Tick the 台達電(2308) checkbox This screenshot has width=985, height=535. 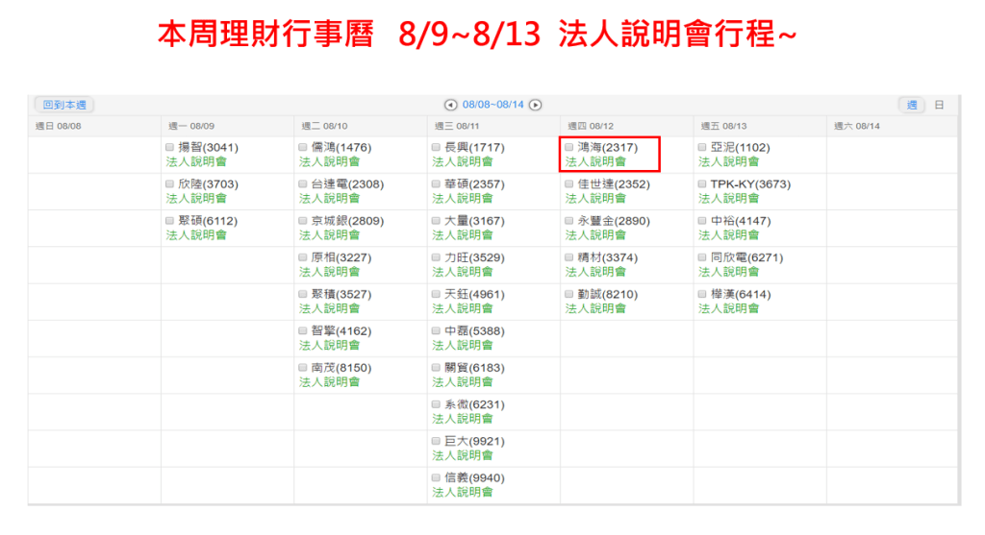(303, 184)
